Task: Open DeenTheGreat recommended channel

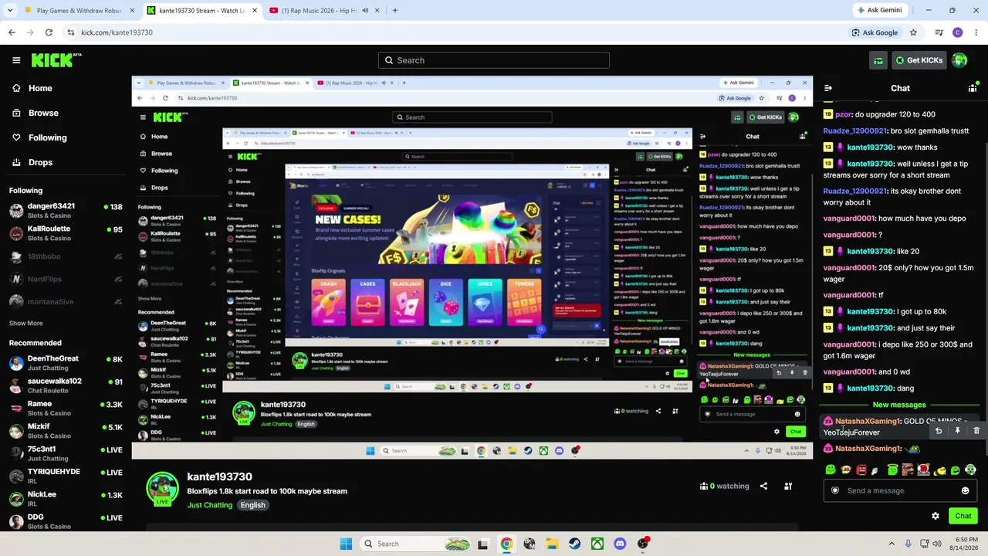Action: click(x=66, y=363)
